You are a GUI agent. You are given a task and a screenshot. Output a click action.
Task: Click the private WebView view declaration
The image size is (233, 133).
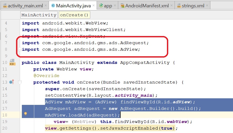[x=63, y=69]
